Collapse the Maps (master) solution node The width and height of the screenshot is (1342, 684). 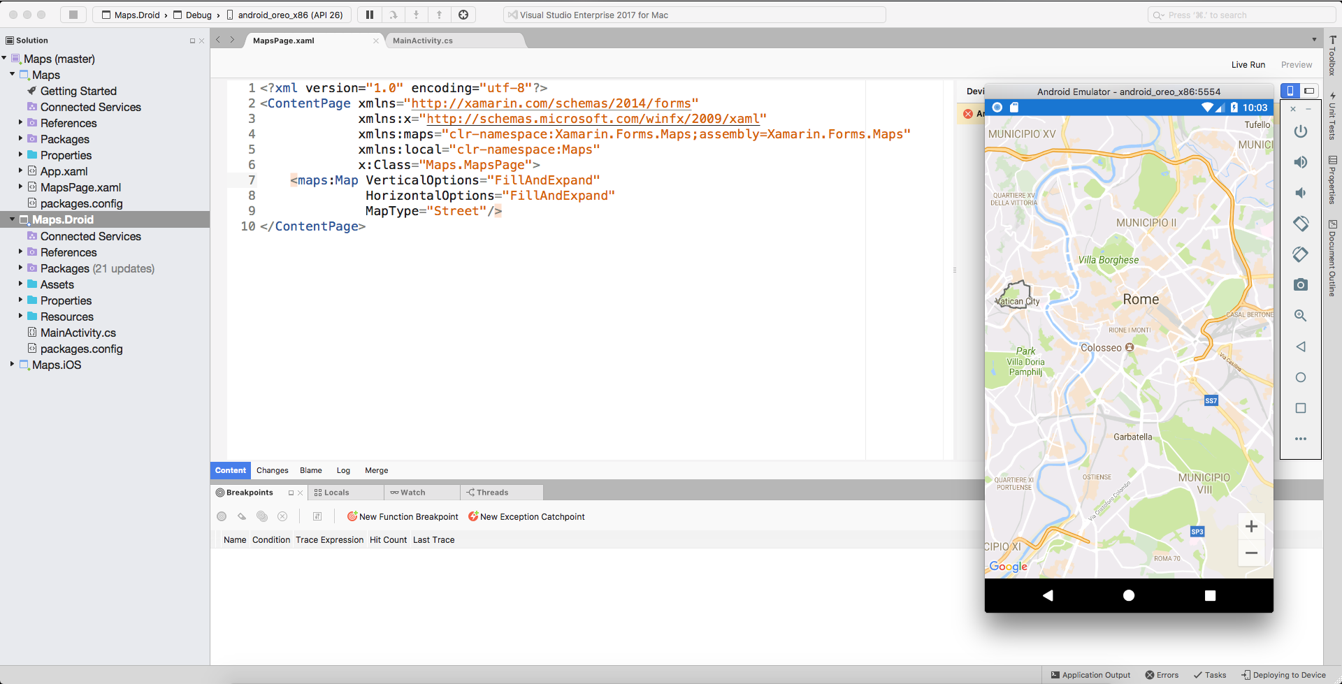pyautogui.click(x=4, y=58)
